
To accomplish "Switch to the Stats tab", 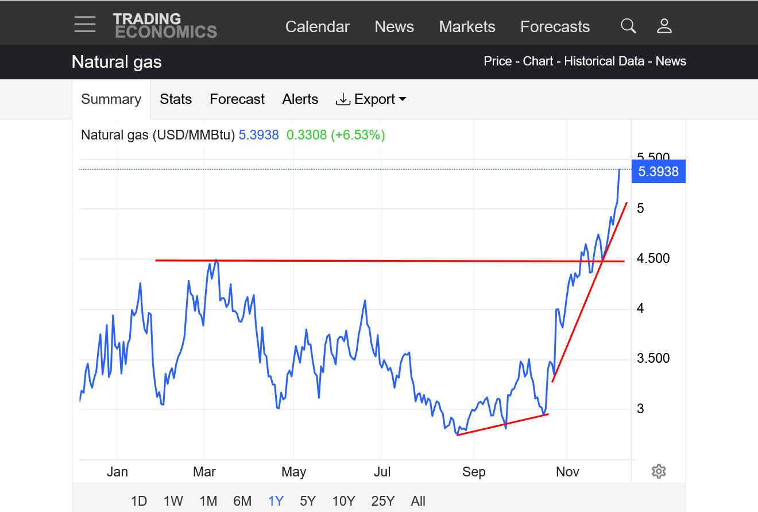I will [x=176, y=99].
